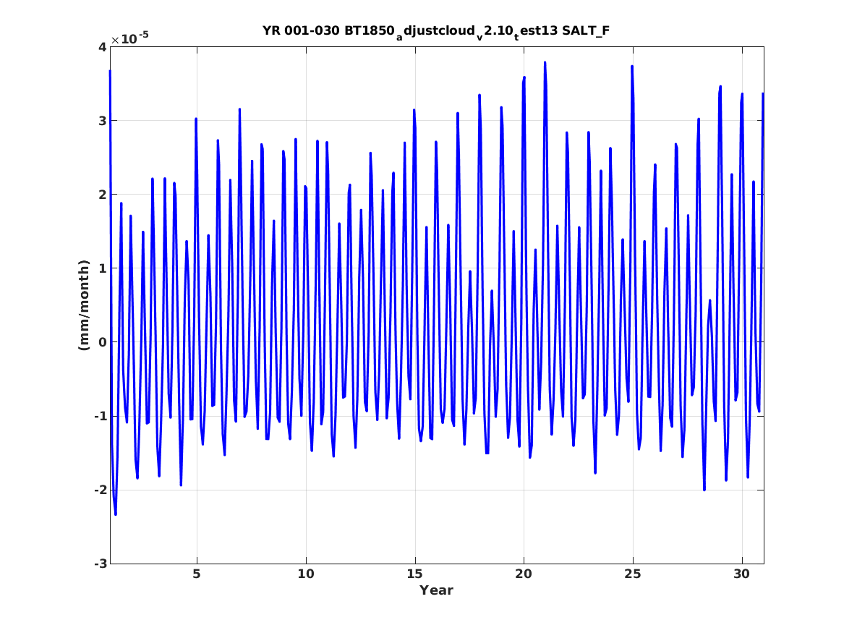Click x-axis tick label '25'
The width and height of the screenshot is (844, 633).
point(633,574)
